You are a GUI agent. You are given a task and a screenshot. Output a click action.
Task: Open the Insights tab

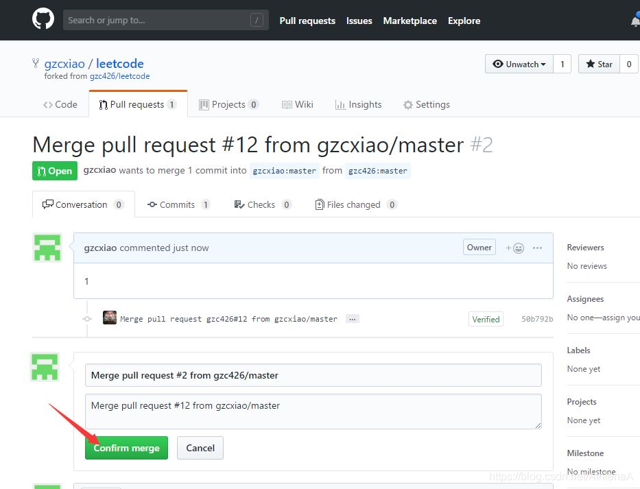click(358, 104)
